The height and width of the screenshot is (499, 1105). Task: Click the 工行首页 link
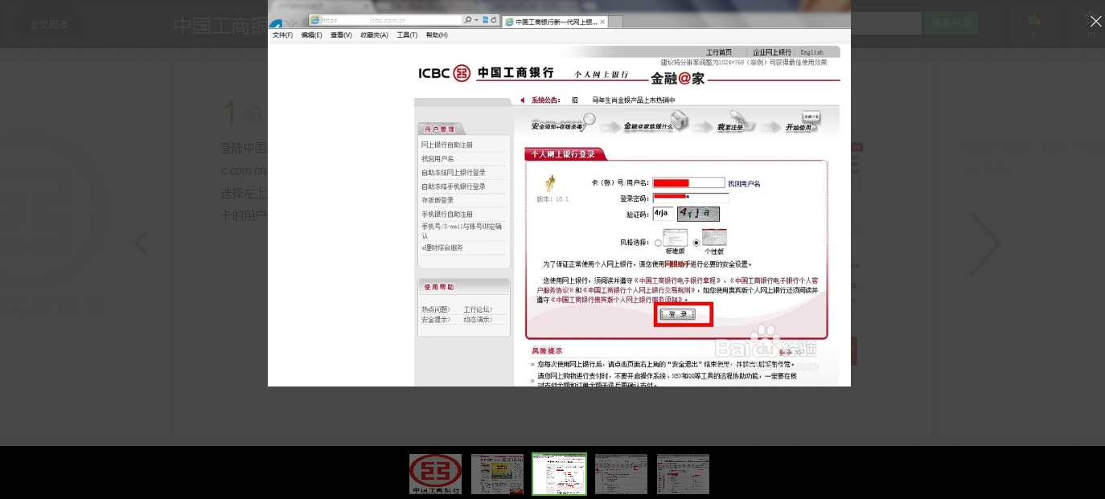coord(719,52)
